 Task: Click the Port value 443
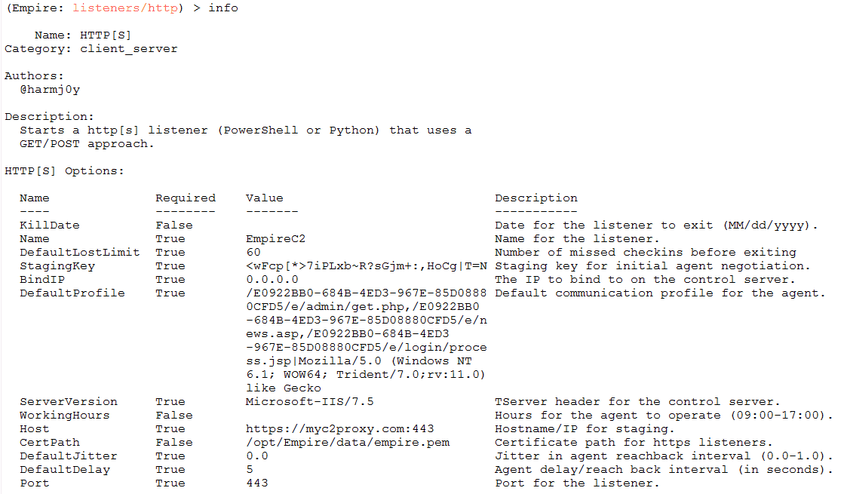tap(257, 483)
